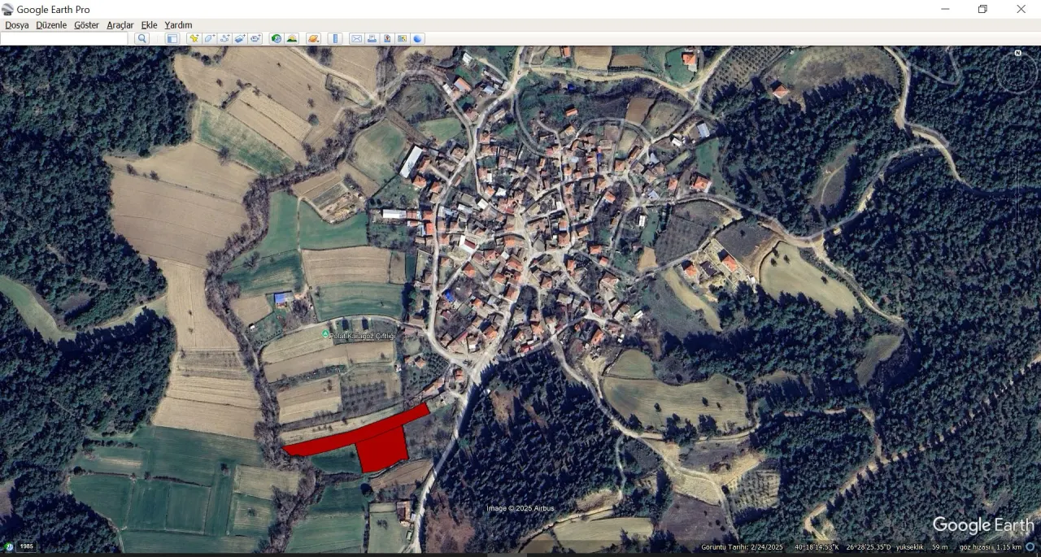The height and width of the screenshot is (557, 1041).
Task: Click the latitude 40°18'14.53"K status value
Action: [817, 547]
